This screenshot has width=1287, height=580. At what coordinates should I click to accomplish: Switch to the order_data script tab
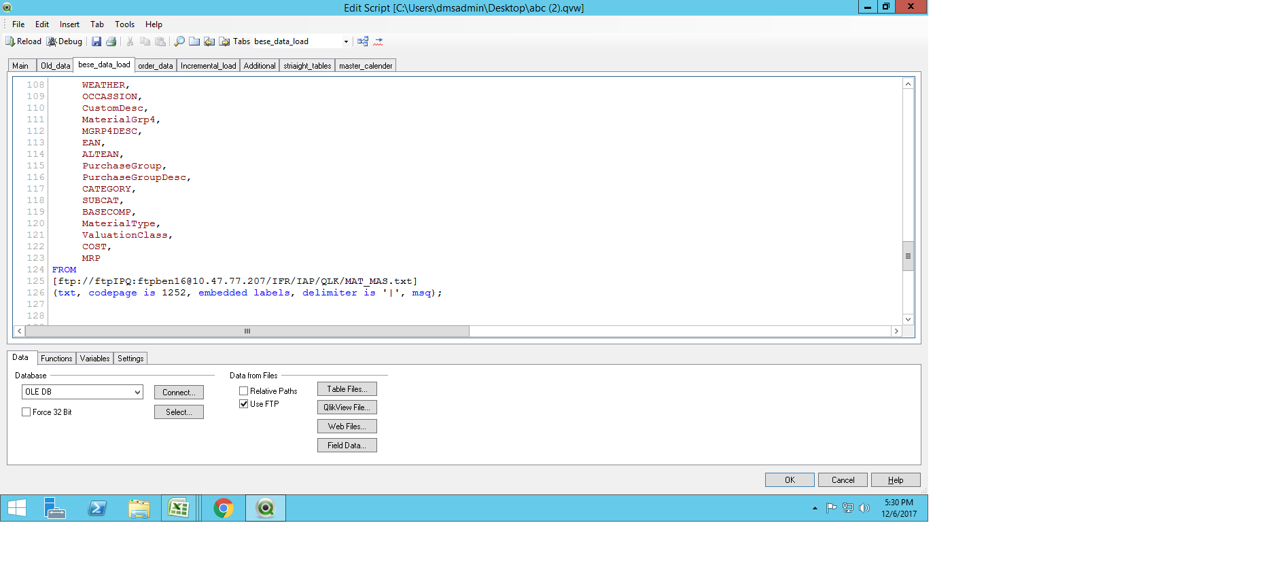click(x=156, y=66)
